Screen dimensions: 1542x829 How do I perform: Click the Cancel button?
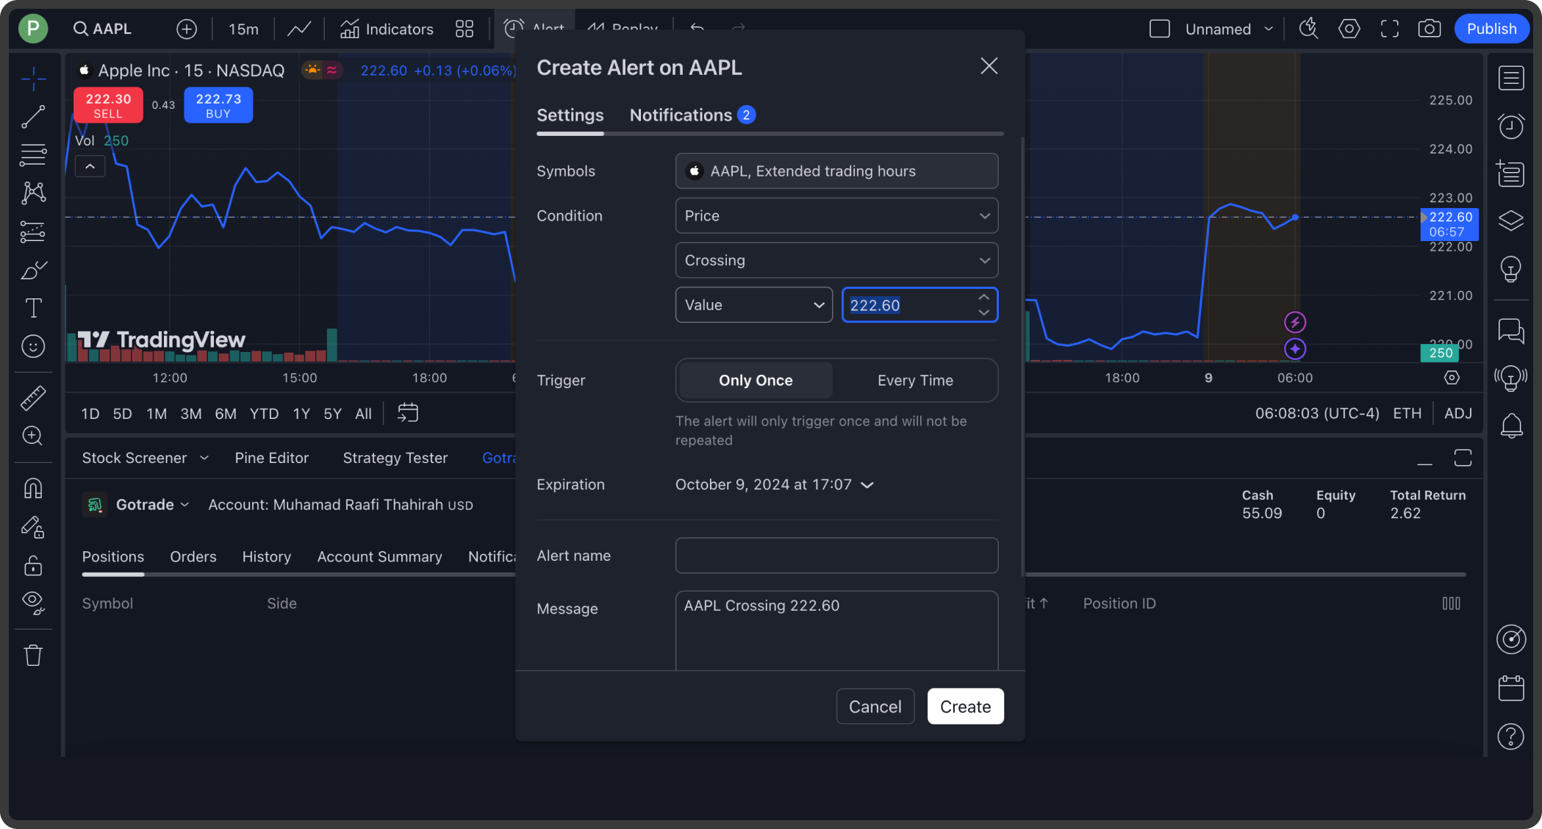tap(875, 706)
